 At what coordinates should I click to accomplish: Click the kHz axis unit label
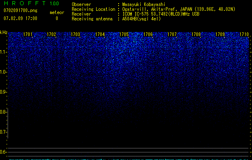[4, 32]
